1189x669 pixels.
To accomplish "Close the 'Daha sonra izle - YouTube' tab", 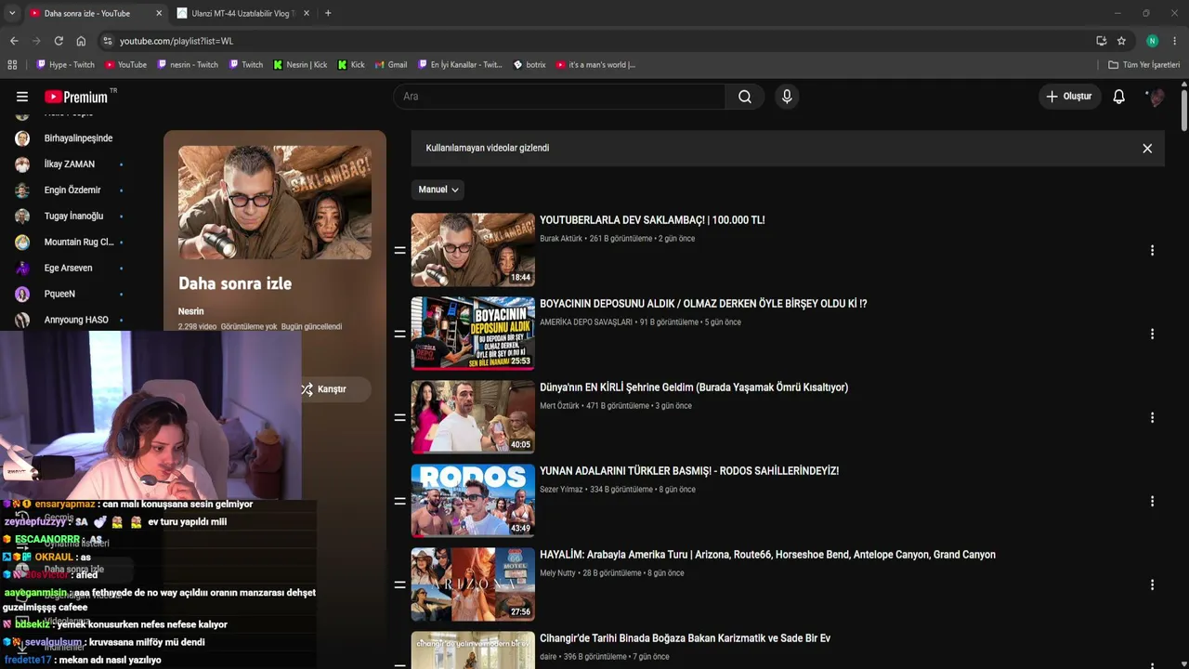I will click(159, 13).
